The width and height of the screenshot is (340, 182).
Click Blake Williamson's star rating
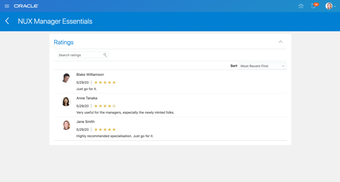pos(105,82)
